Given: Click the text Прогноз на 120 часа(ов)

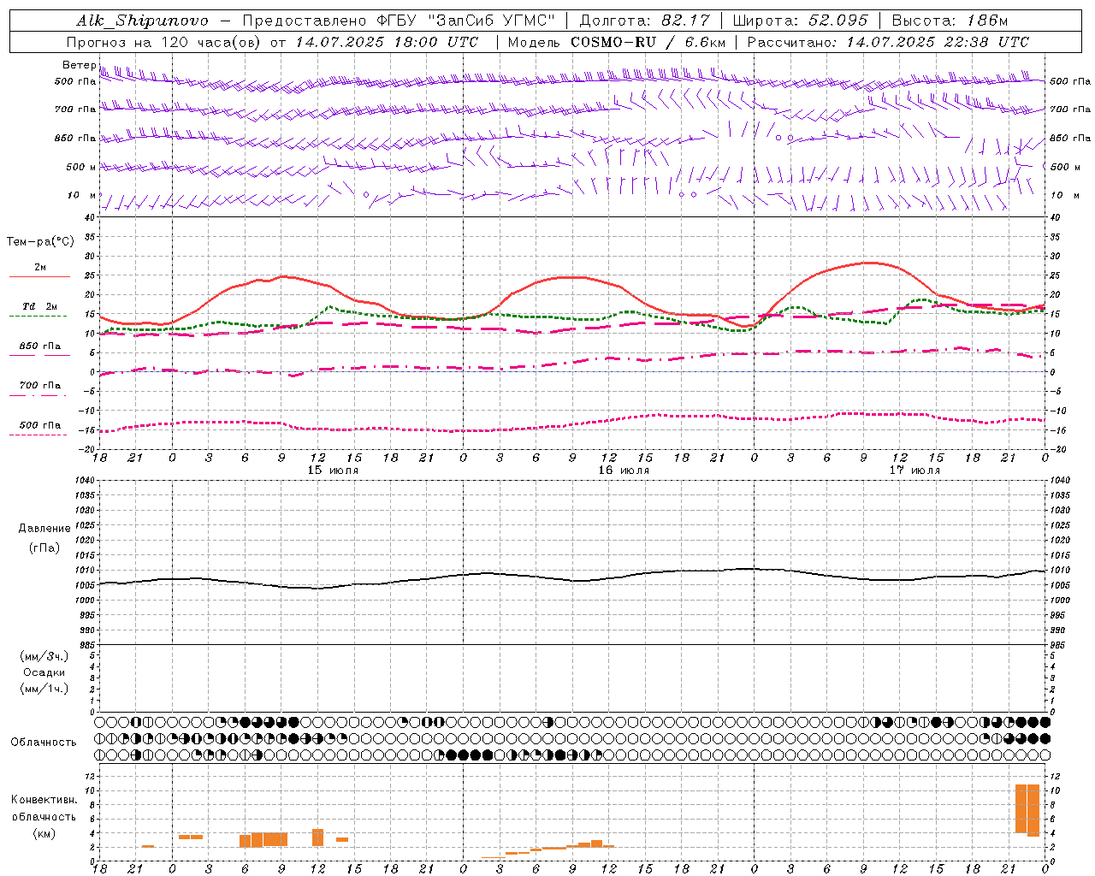Looking at the screenshot, I should [x=164, y=42].
